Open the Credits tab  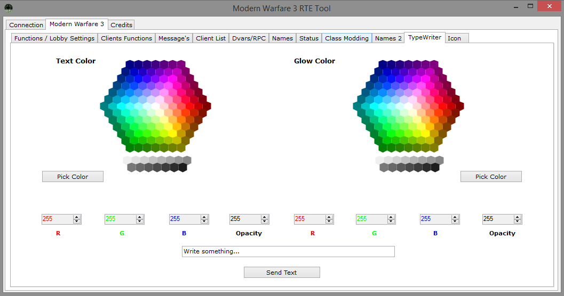coord(122,25)
